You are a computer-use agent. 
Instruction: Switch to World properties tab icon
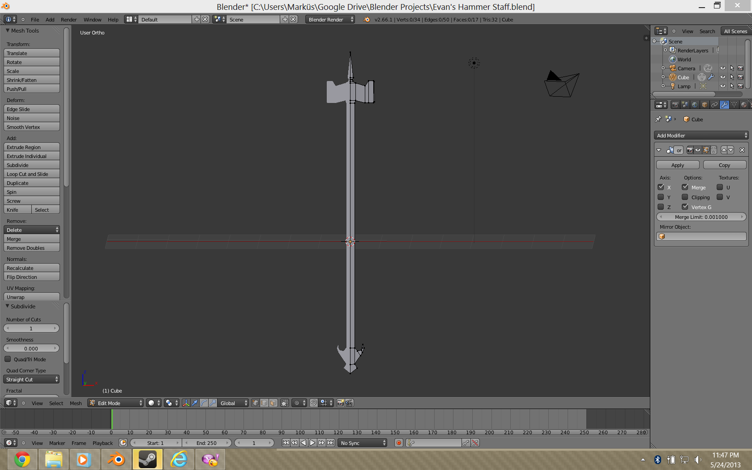[695, 105]
